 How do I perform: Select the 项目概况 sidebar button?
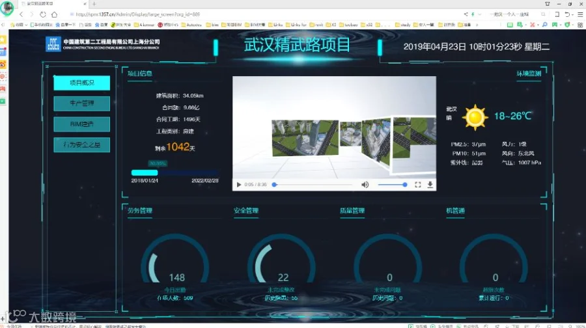click(x=82, y=83)
